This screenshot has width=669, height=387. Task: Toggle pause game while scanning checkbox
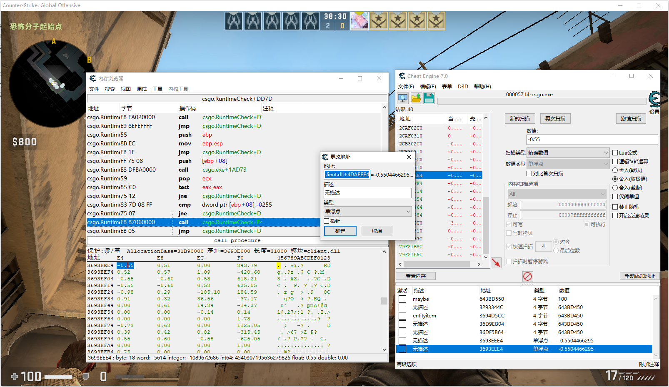tap(509, 262)
